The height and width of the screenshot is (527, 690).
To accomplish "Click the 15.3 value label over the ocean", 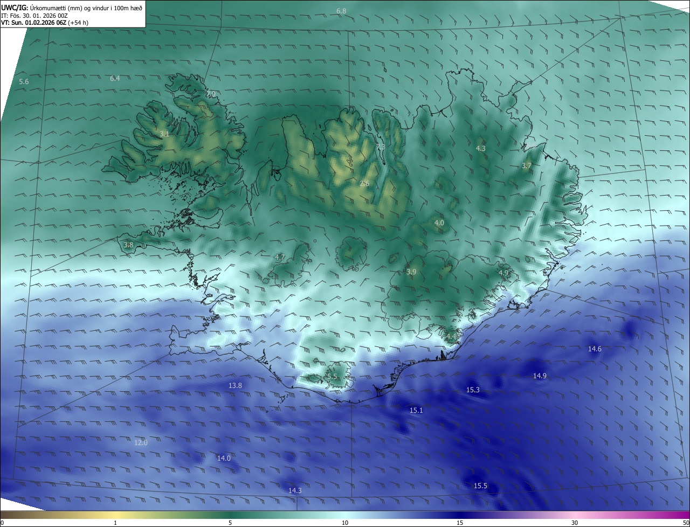I will point(473,390).
